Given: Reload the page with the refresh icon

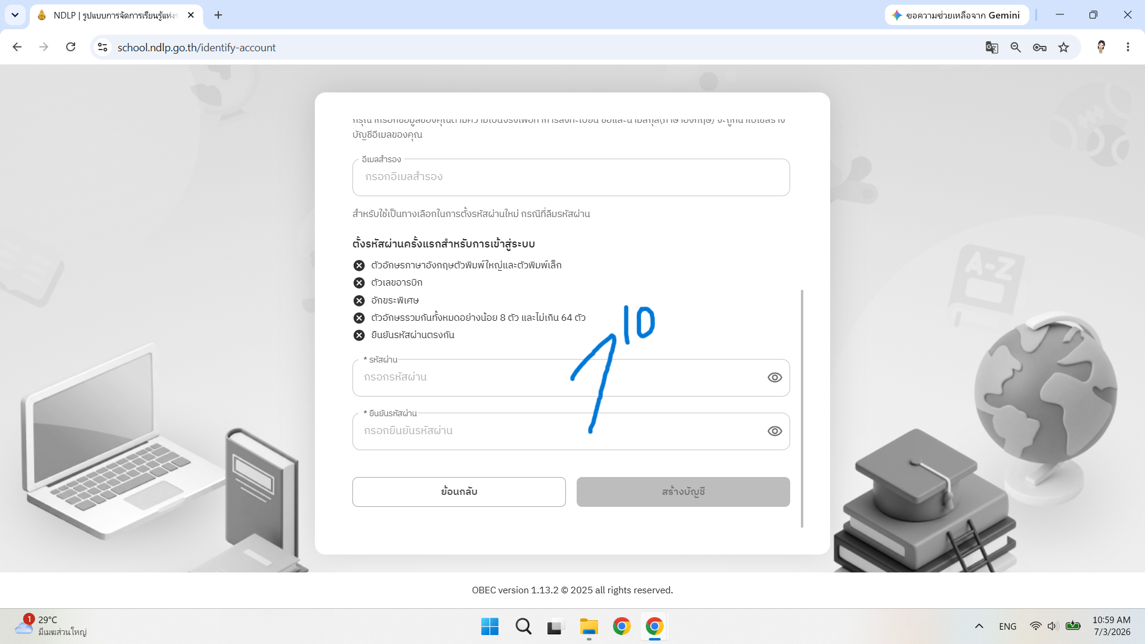Looking at the screenshot, I should pyautogui.click(x=70, y=47).
